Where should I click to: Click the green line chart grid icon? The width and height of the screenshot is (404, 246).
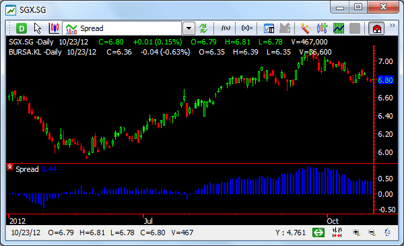(x=338, y=28)
